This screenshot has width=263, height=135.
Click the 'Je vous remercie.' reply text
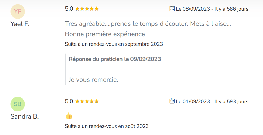tap(93, 80)
